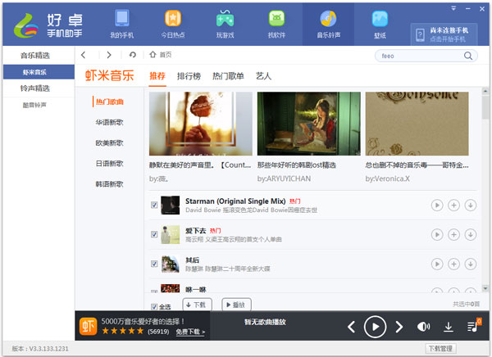492x357 pixels.
Task: Click the song list scrollbar down arrow
Action: click(485, 288)
